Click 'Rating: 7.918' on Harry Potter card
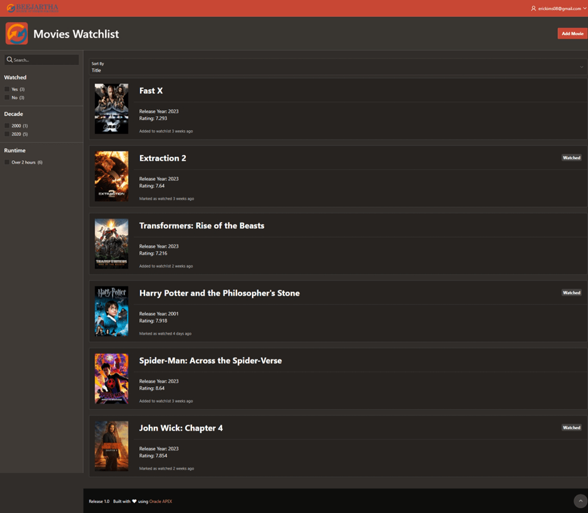The height and width of the screenshot is (513, 588). [153, 321]
